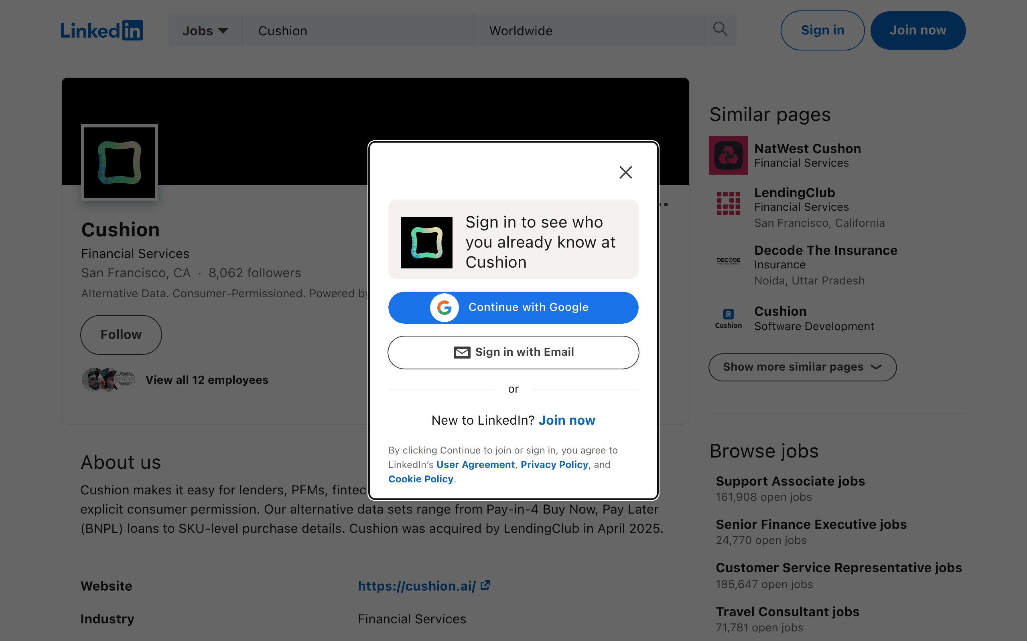Click the Cushion logo in sign-in dialog
This screenshot has width=1027, height=641.
point(426,242)
